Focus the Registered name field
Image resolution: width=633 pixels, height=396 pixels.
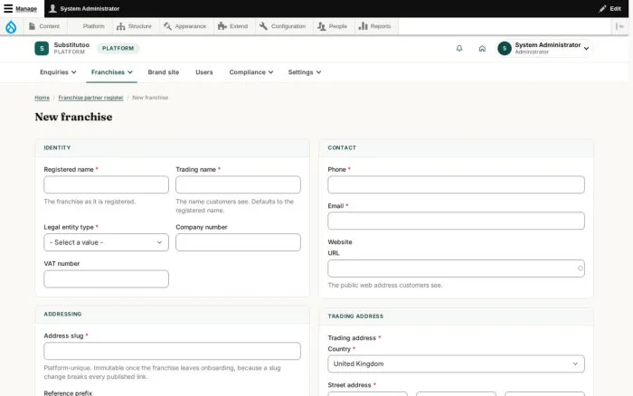(x=106, y=184)
